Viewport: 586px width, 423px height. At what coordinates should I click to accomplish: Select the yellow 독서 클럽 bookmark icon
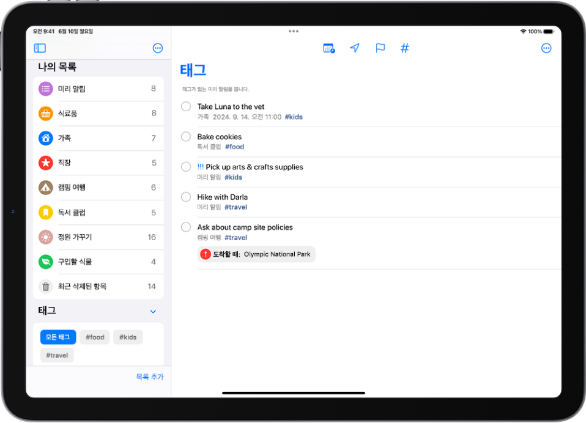(x=46, y=213)
